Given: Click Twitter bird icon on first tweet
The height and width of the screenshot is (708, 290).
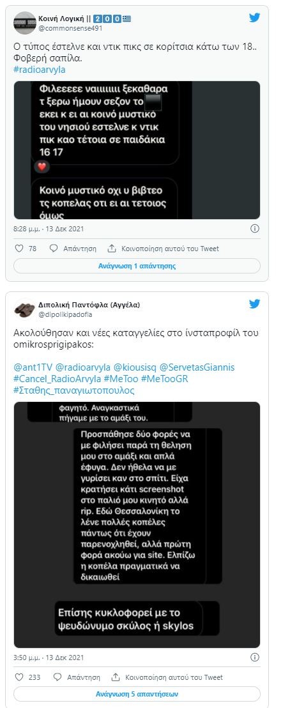Looking at the screenshot, I should [x=254, y=18].
